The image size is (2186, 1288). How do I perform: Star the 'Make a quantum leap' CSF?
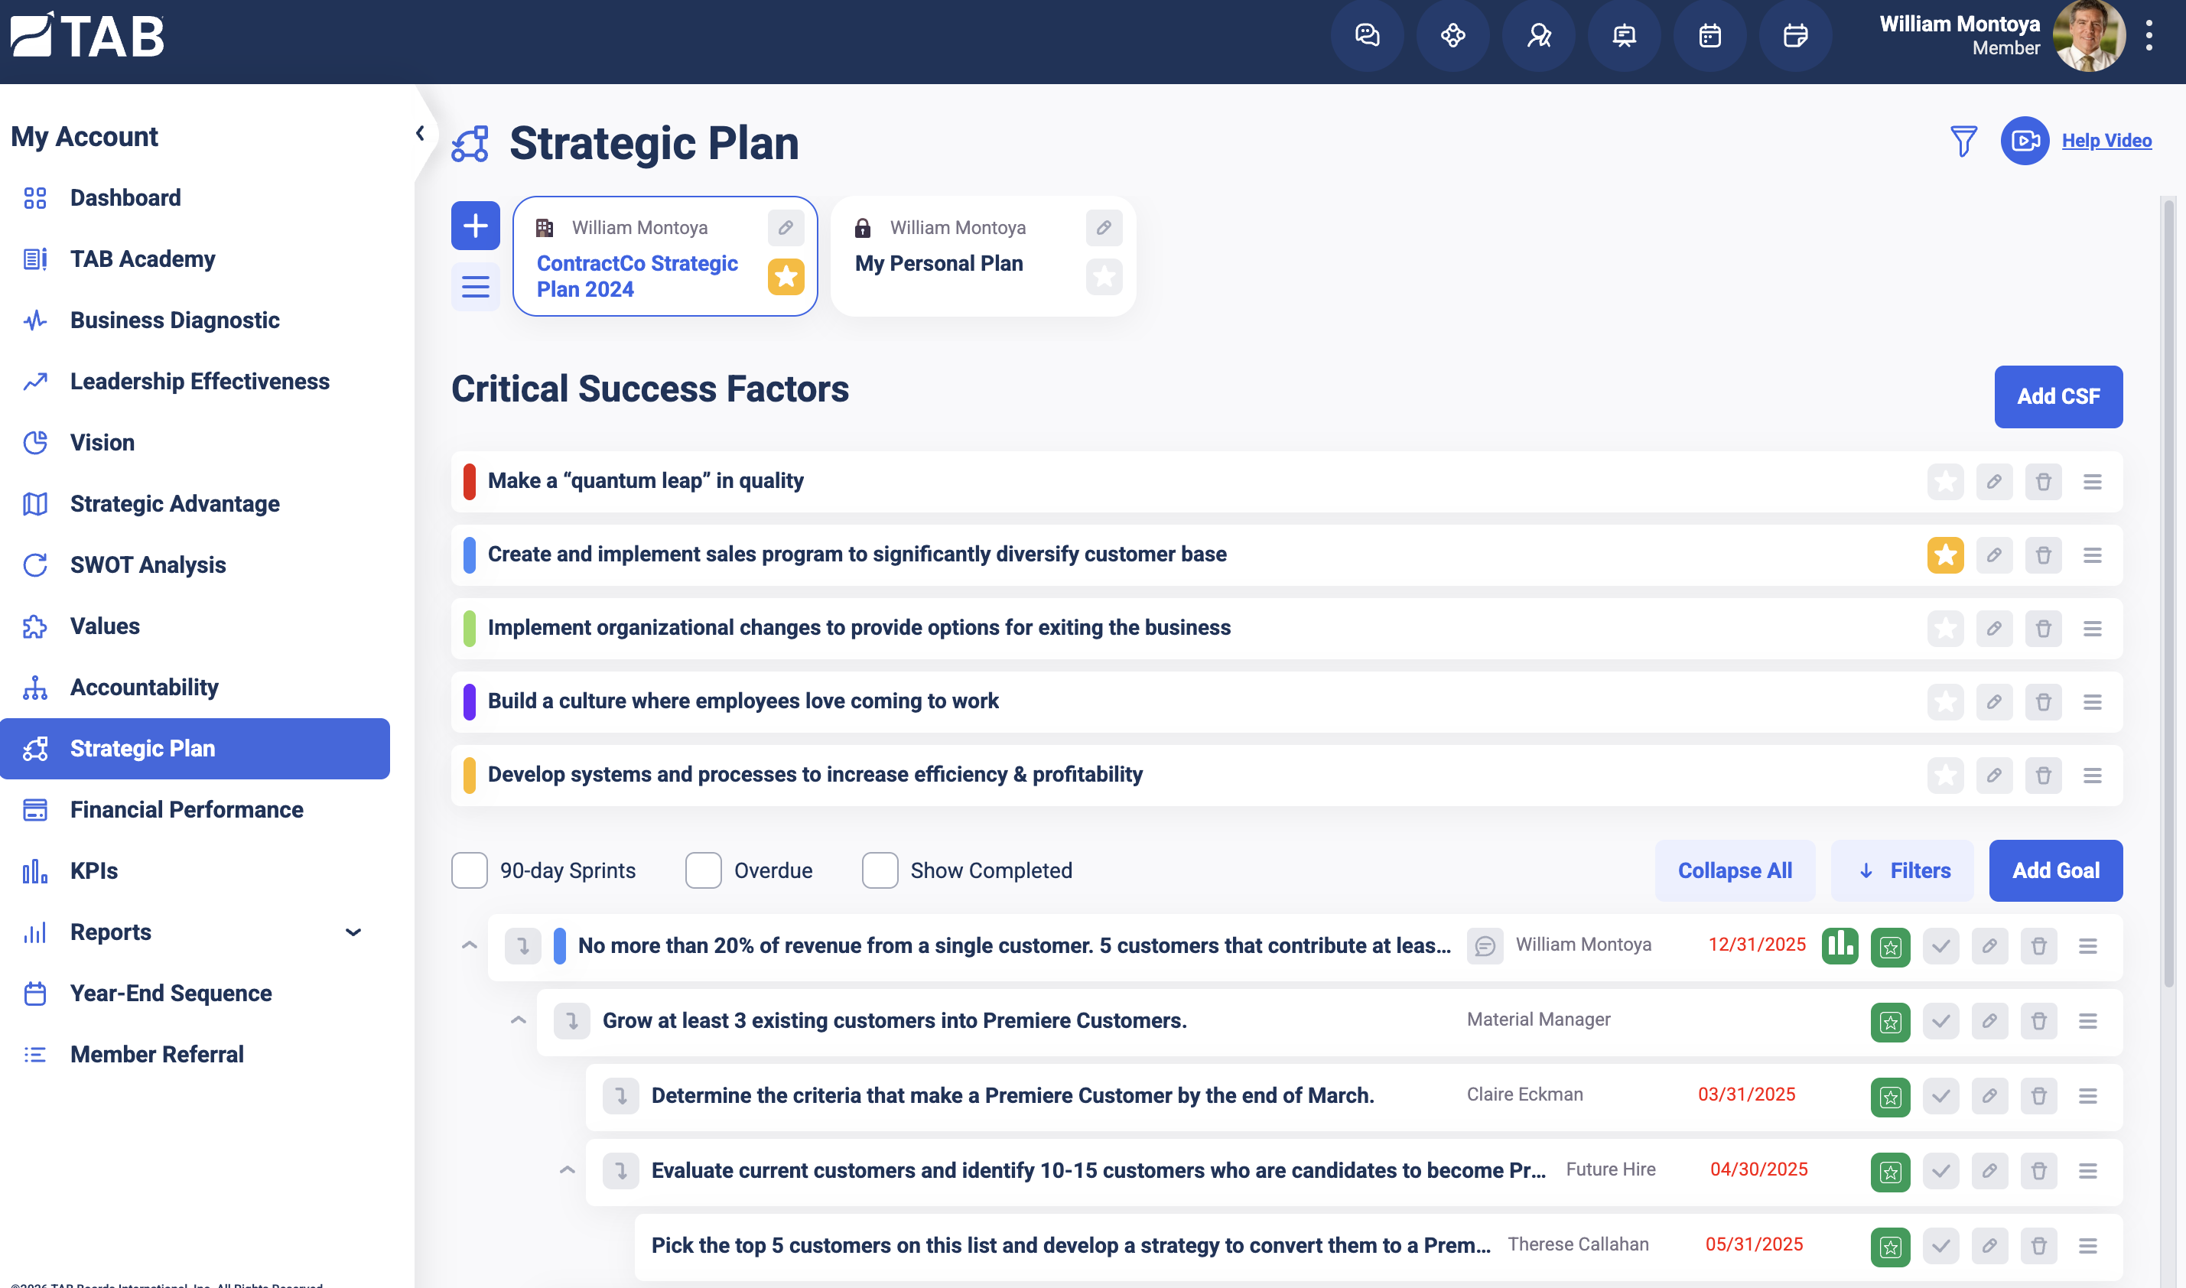click(1945, 482)
